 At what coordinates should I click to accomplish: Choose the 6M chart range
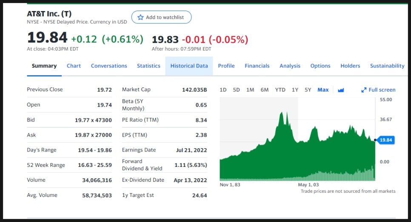pos(265,90)
